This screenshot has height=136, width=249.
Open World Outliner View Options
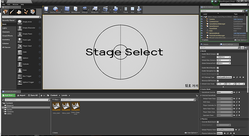(241, 40)
